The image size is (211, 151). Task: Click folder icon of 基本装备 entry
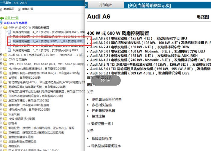(5, 105)
